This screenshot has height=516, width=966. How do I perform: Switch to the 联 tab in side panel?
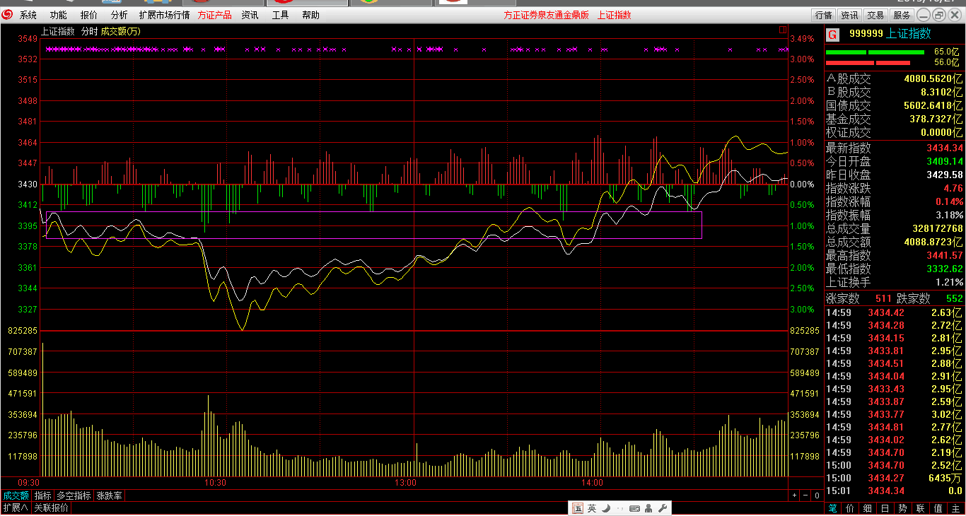pyautogui.click(x=920, y=508)
